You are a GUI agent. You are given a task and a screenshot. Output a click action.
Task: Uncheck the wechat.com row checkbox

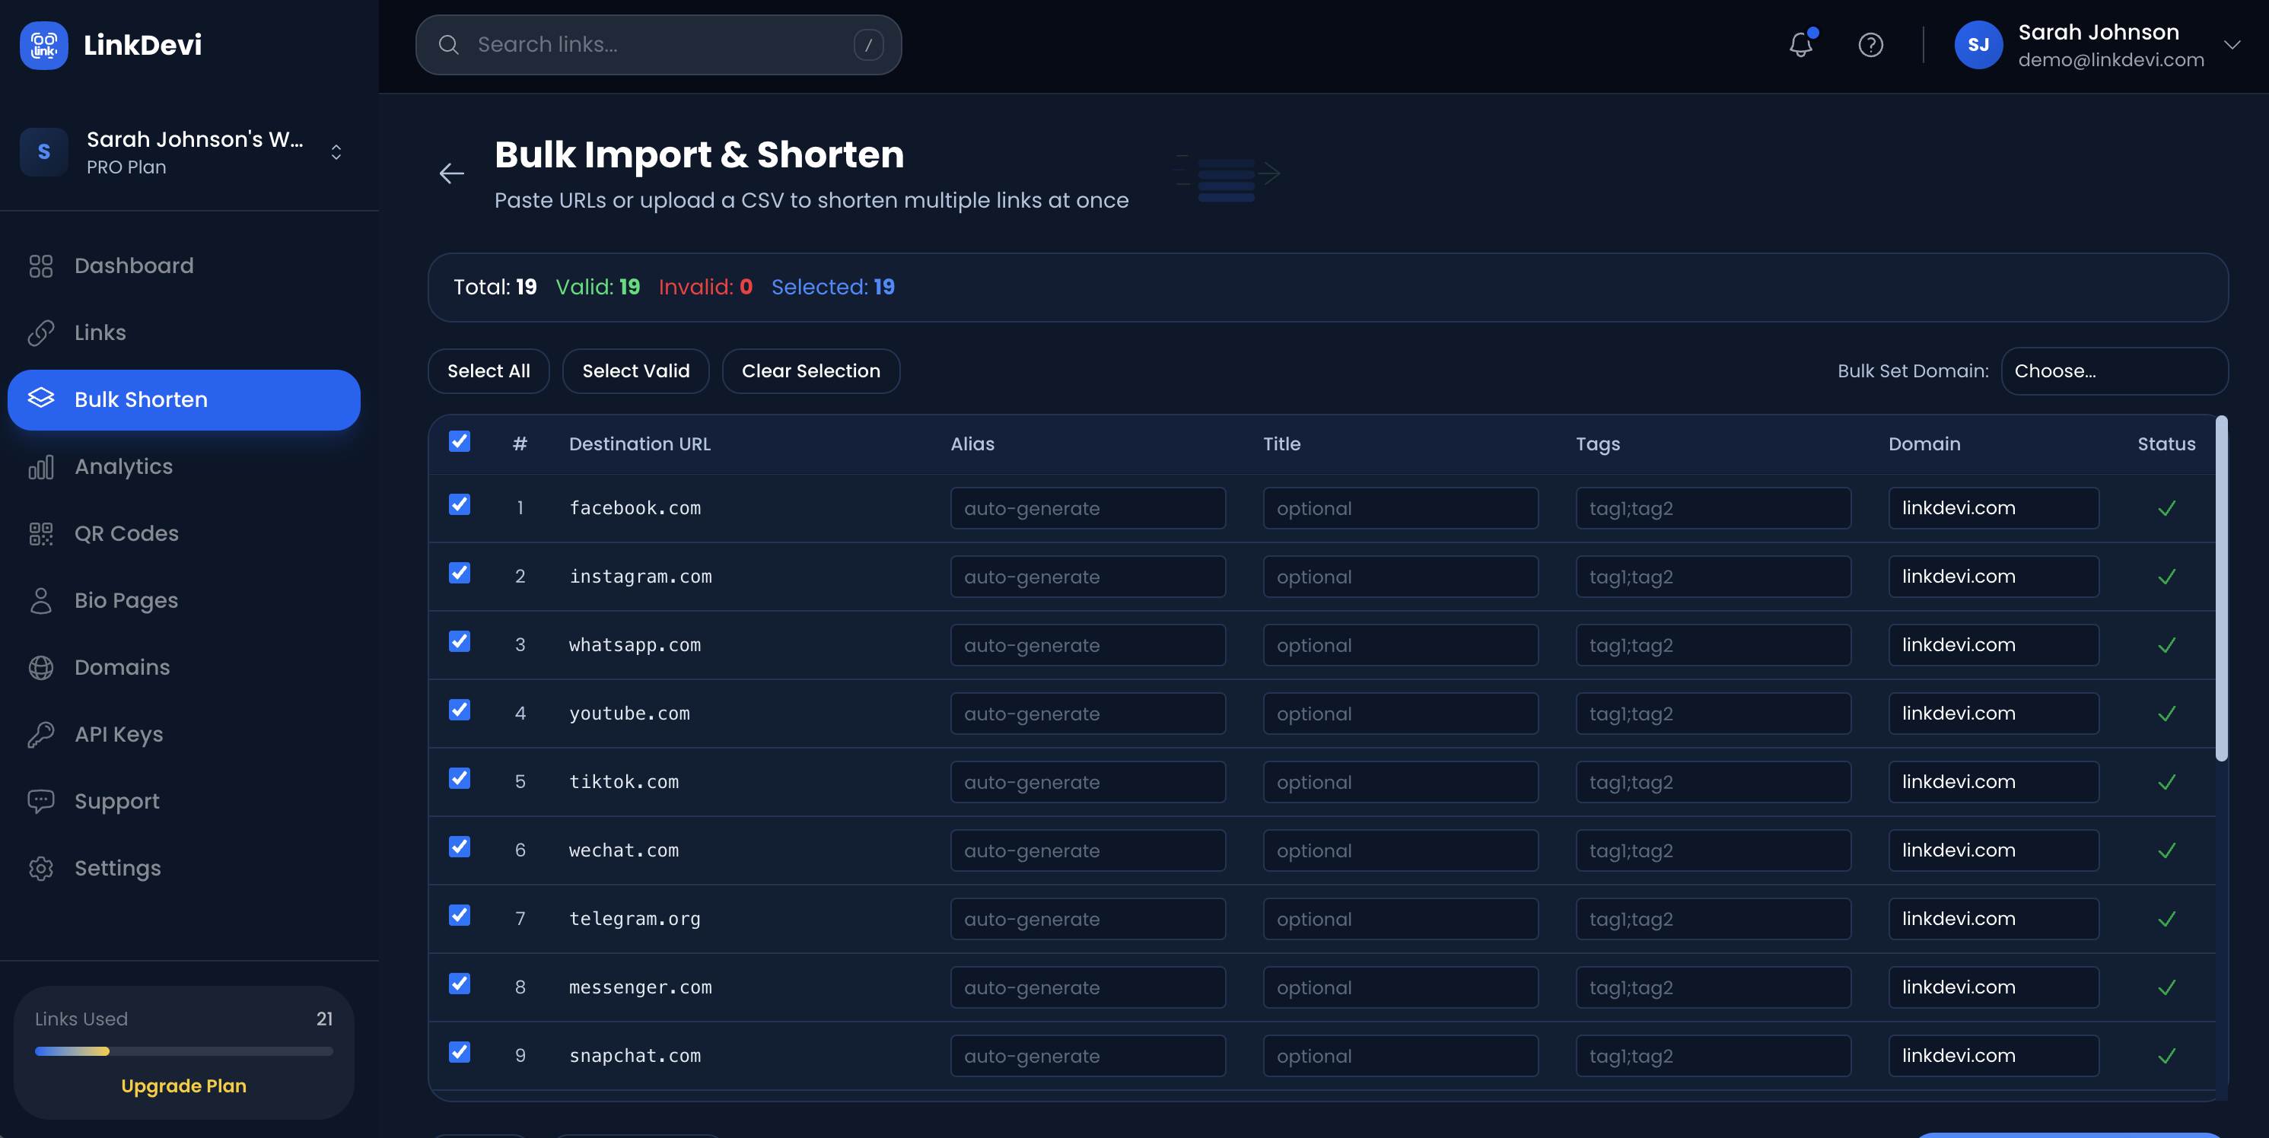tap(460, 847)
